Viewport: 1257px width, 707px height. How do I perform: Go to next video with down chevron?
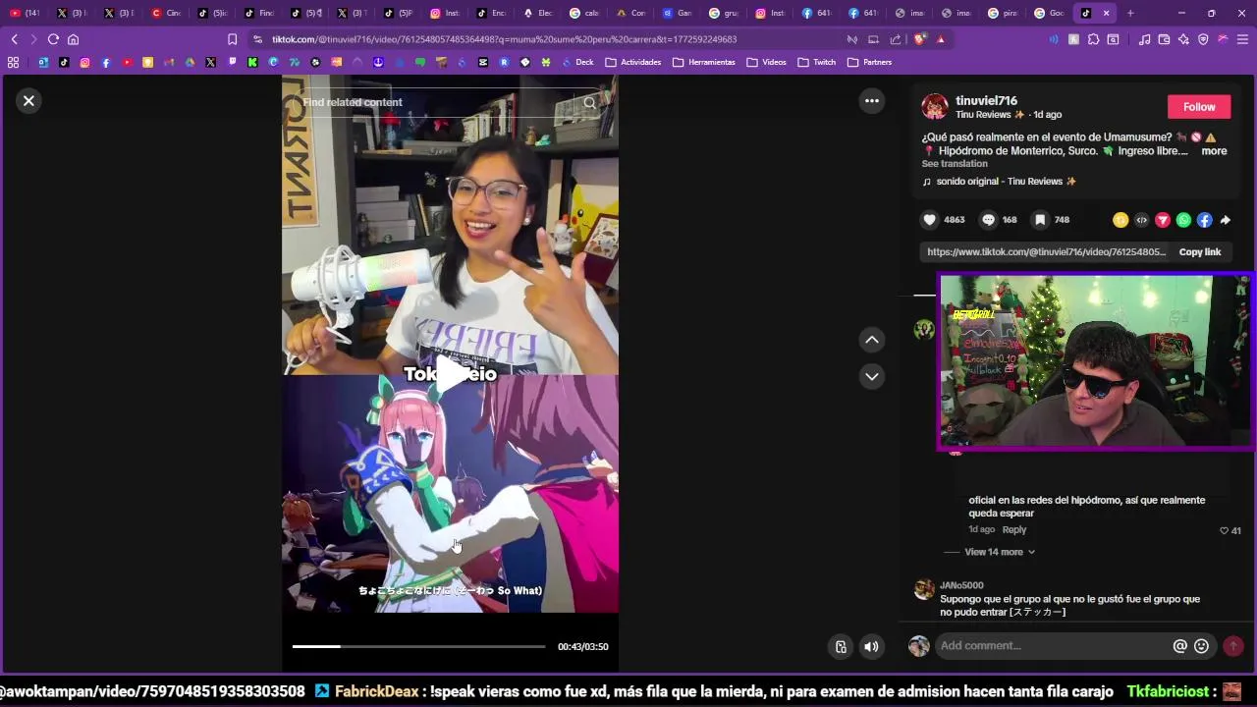pyautogui.click(x=871, y=376)
